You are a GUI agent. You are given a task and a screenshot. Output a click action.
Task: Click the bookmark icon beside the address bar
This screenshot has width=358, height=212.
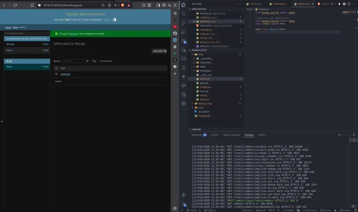click(x=32, y=5)
